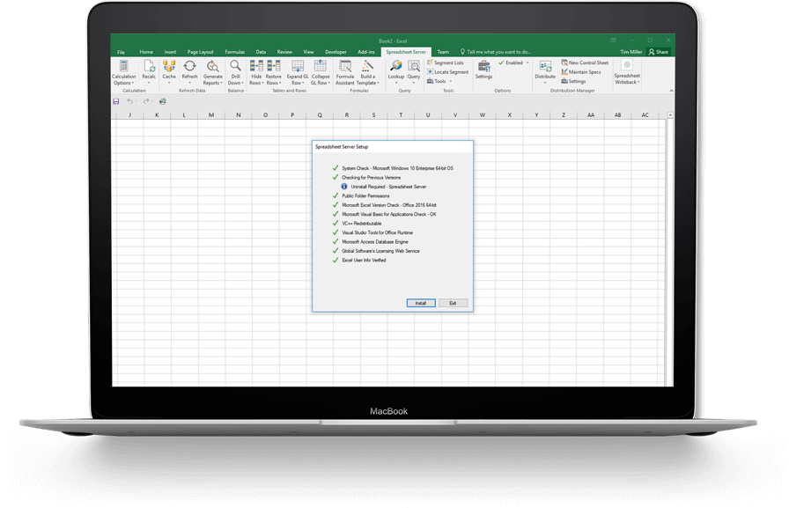Open the Developer tab
This screenshot has width=789, height=508.
[x=336, y=52]
